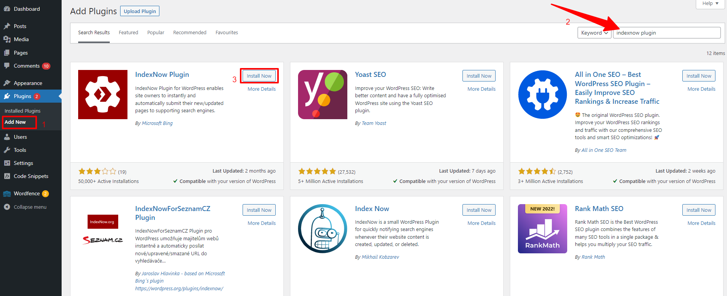Open the IndexNow Plugin title link
The width and height of the screenshot is (727, 296).
click(x=162, y=75)
